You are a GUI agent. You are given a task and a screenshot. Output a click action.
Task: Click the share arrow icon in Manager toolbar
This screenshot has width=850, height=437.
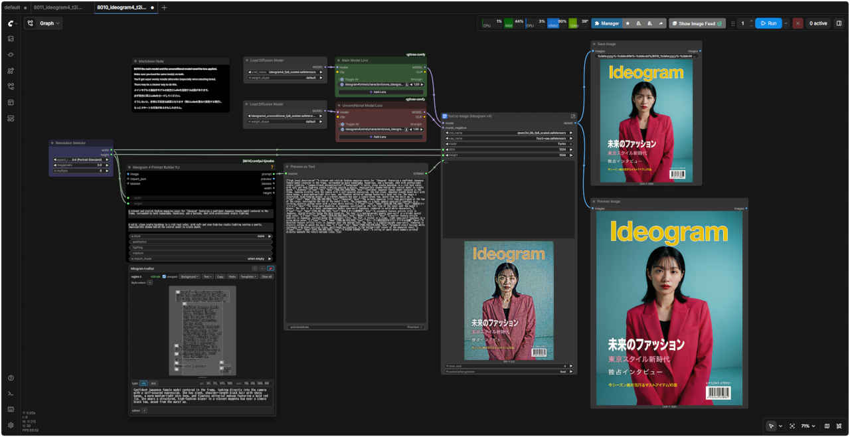click(661, 23)
